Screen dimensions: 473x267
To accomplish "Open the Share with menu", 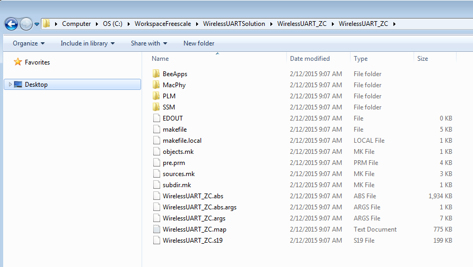I will pos(149,43).
